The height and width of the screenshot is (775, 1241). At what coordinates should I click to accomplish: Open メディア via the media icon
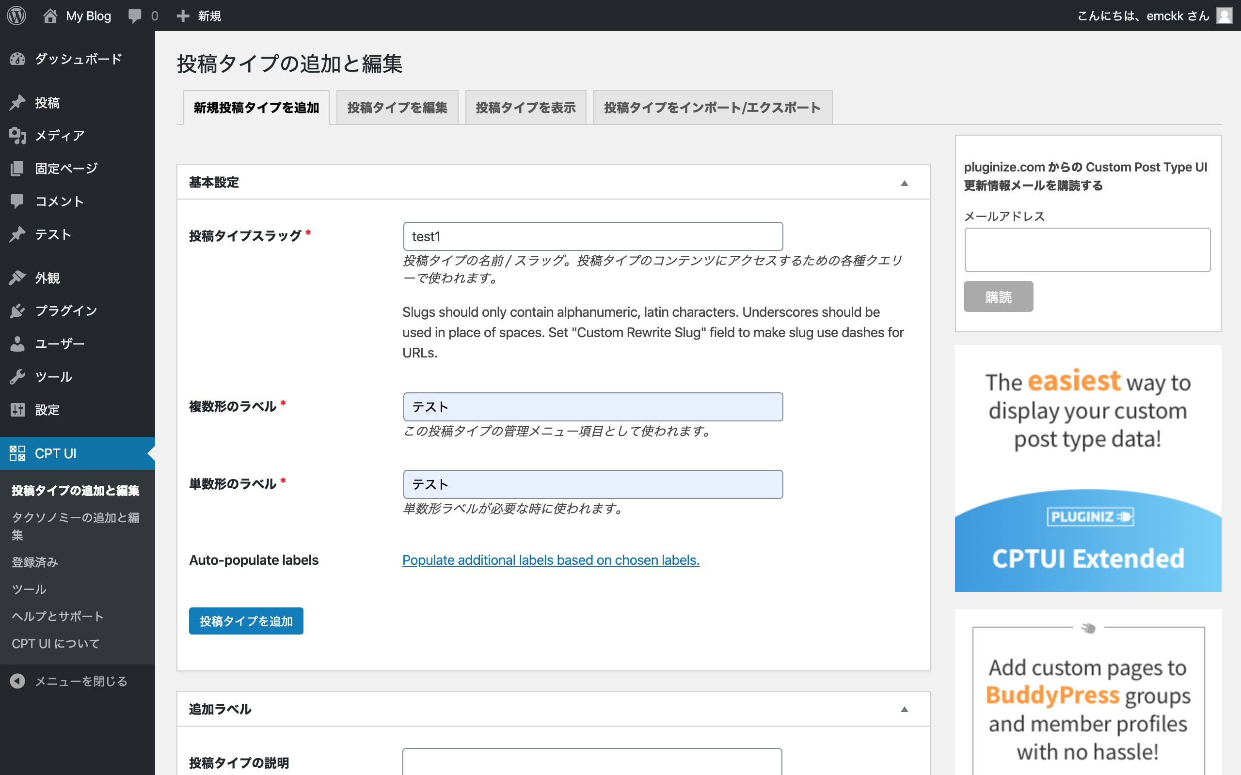[x=17, y=135]
